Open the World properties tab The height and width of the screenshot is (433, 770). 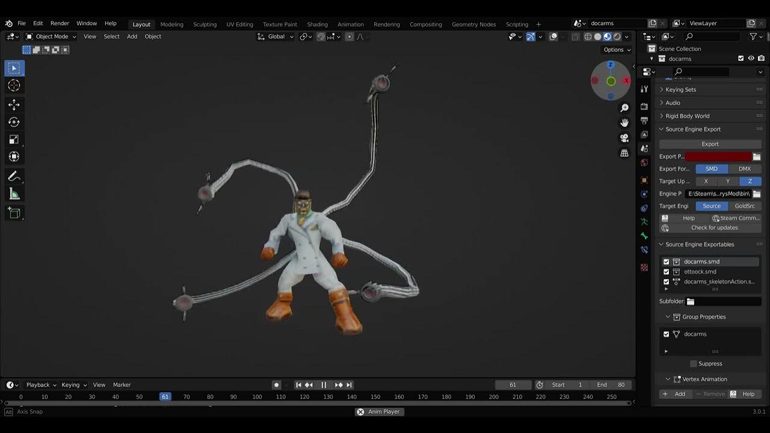coord(644,163)
